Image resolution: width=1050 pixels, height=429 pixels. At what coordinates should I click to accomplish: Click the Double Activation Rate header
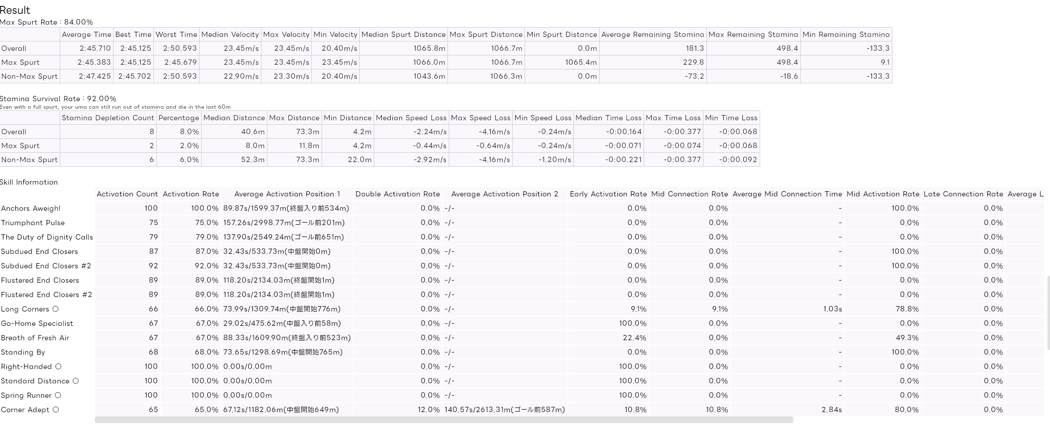click(x=397, y=194)
